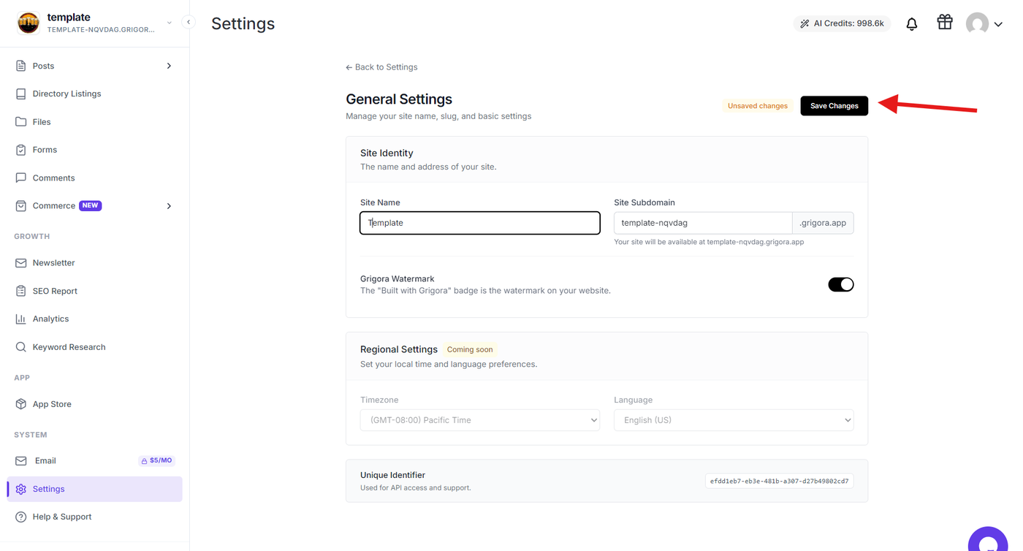Click the Site Subdomain input field

point(703,223)
